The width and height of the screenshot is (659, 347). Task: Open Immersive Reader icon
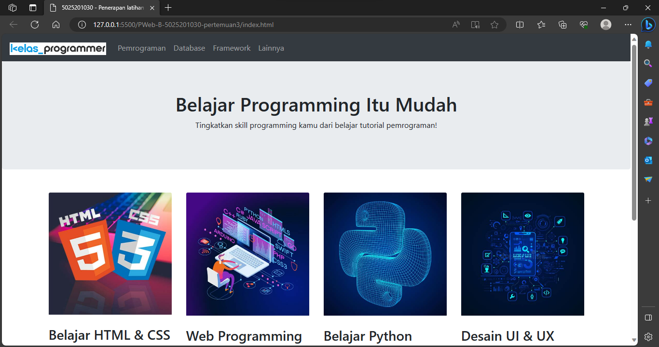(475, 25)
